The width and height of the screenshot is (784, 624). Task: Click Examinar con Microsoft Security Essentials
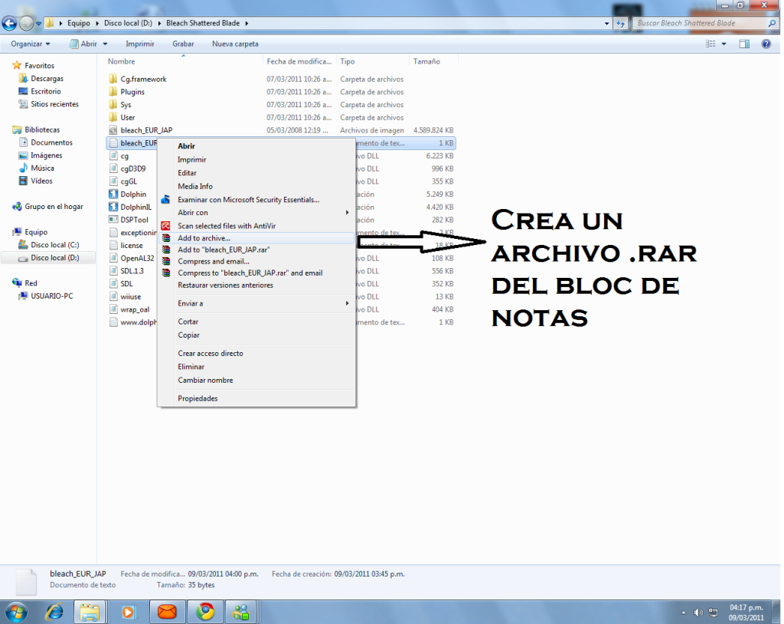click(x=249, y=200)
